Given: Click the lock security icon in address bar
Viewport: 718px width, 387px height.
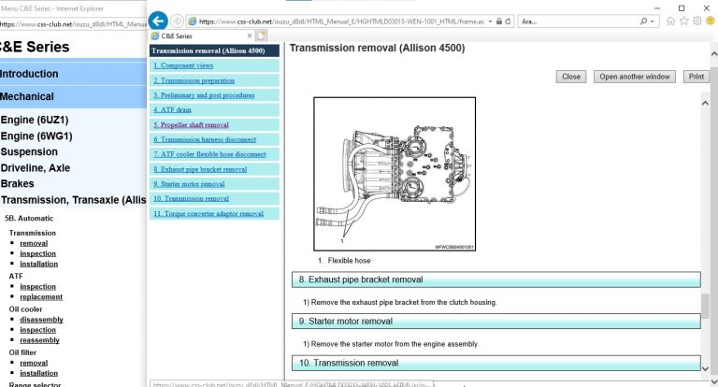Looking at the screenshot, I should 499,21.
